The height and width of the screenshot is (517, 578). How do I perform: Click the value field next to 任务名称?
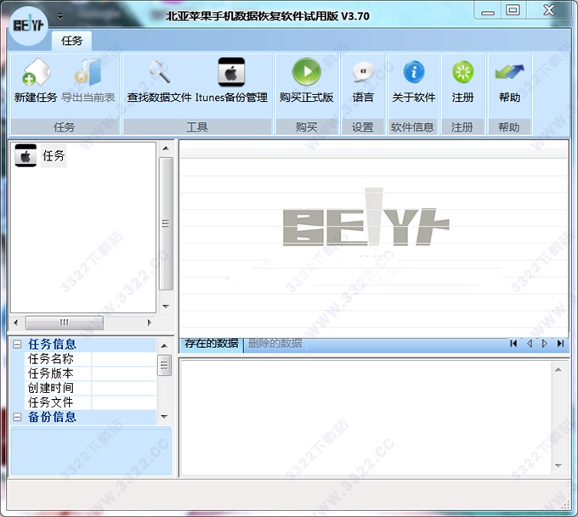[124, 359]
